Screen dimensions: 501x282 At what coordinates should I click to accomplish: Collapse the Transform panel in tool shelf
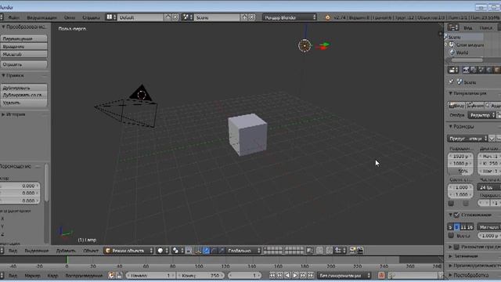[3, 27]
